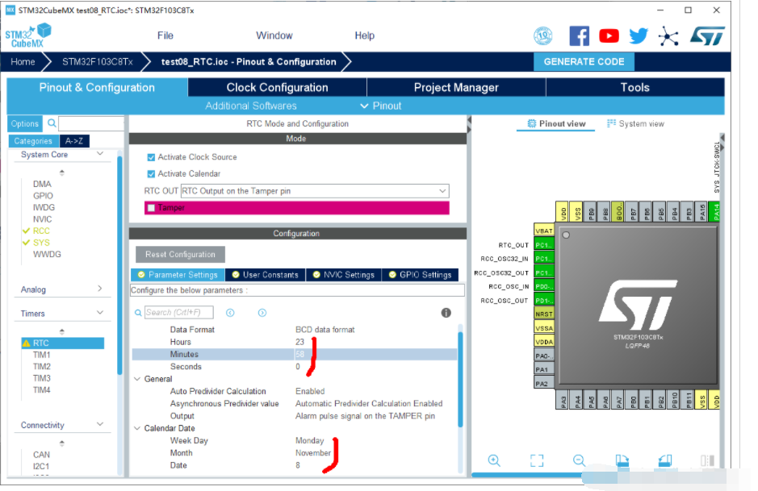This screenshot has width=758, height=491.
Task: Select TIM1 in the Timers list
Action: point(42,355)
